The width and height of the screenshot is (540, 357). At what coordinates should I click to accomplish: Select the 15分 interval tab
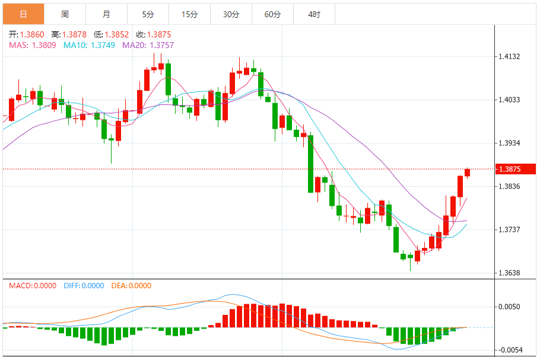pos(189,14)
